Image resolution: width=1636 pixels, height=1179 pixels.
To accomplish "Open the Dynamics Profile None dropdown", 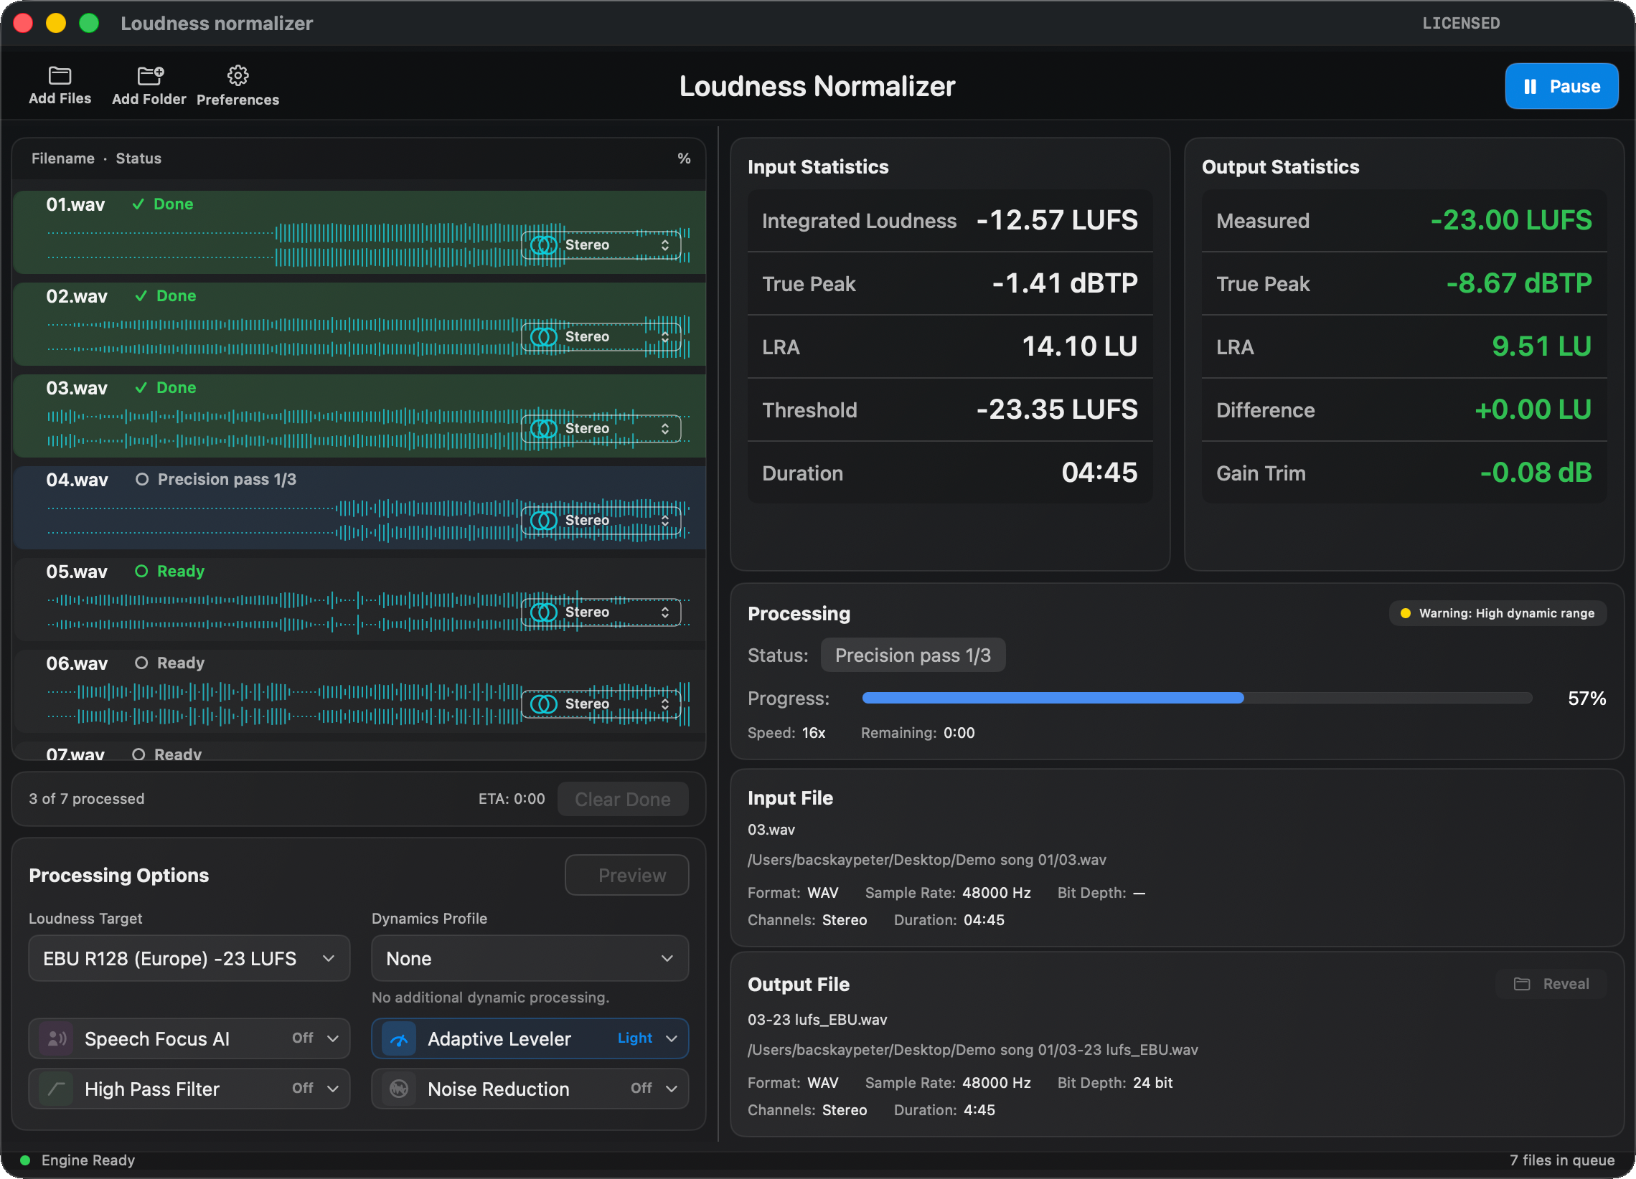I will tap(530, 957).
